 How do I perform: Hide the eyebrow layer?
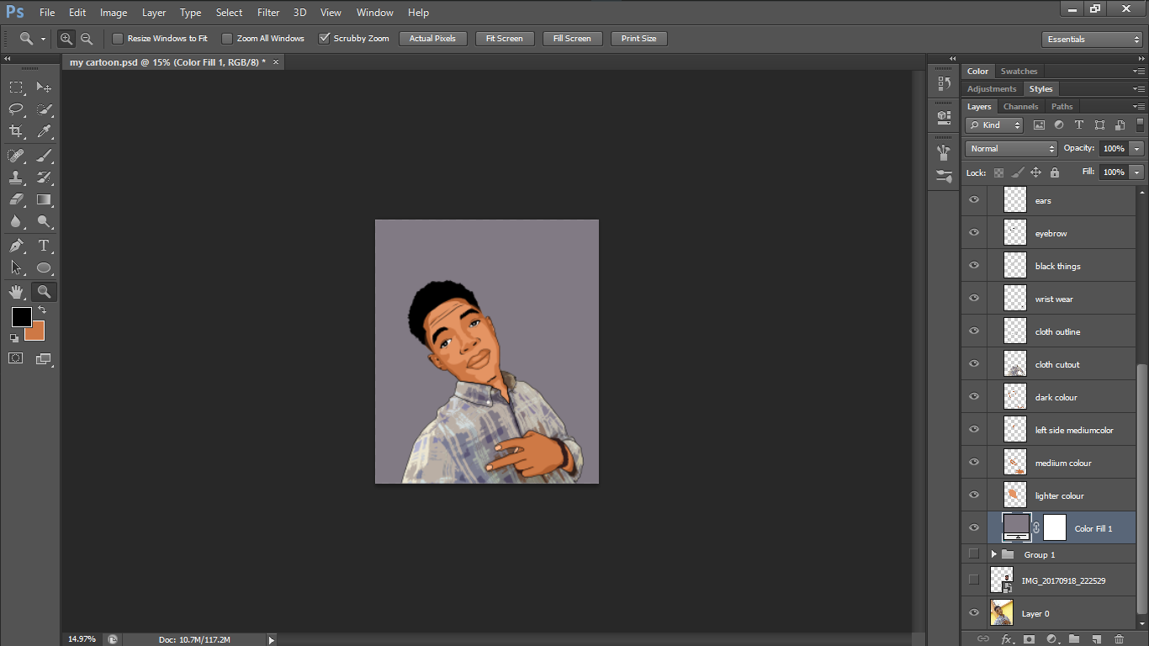pos(974,233)
